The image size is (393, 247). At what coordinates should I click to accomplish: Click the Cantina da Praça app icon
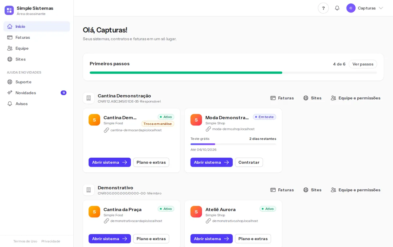tap(94, 212)
